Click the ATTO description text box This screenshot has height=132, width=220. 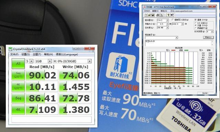[178, 43]
